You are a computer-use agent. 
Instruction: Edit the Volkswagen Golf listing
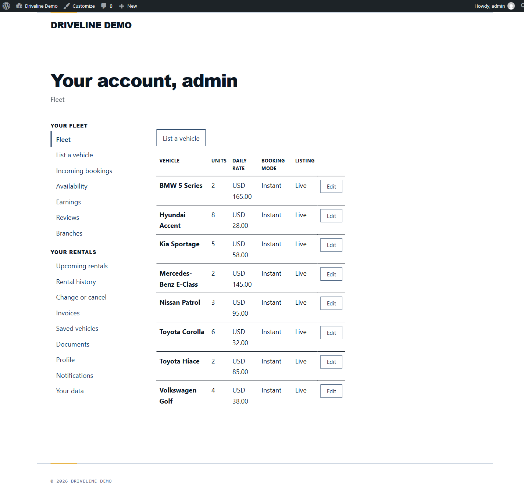[331, 391]
